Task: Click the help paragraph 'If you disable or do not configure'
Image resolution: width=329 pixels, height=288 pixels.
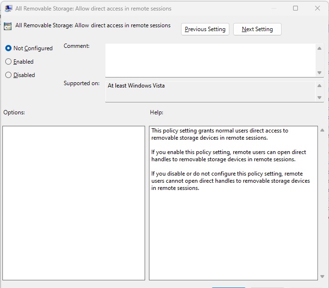Action: coord(231,181)
